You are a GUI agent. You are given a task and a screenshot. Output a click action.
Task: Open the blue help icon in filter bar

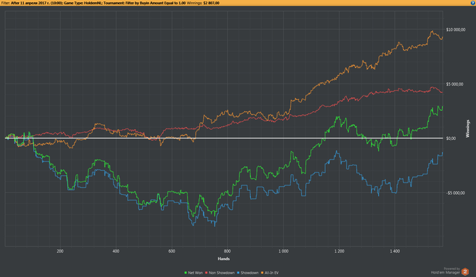(x=473, y=3)
